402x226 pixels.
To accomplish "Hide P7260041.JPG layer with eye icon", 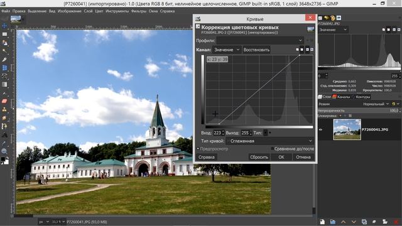I will 320,130.
